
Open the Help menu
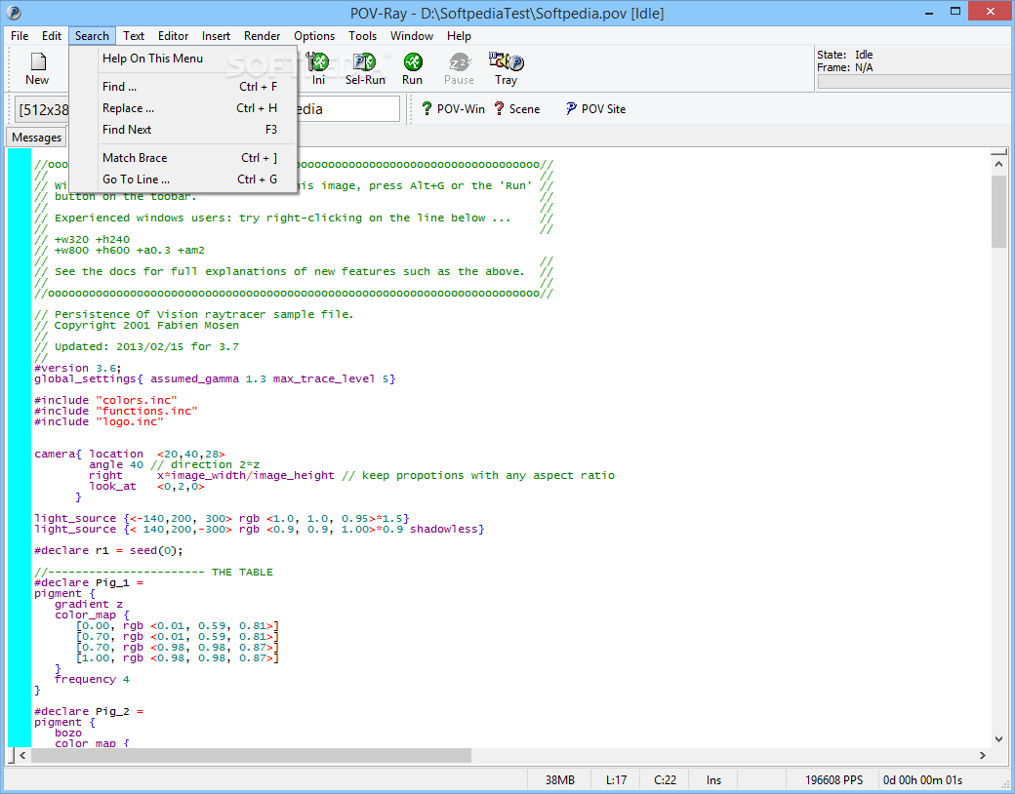pyautogui.click(x=459, y=35)
